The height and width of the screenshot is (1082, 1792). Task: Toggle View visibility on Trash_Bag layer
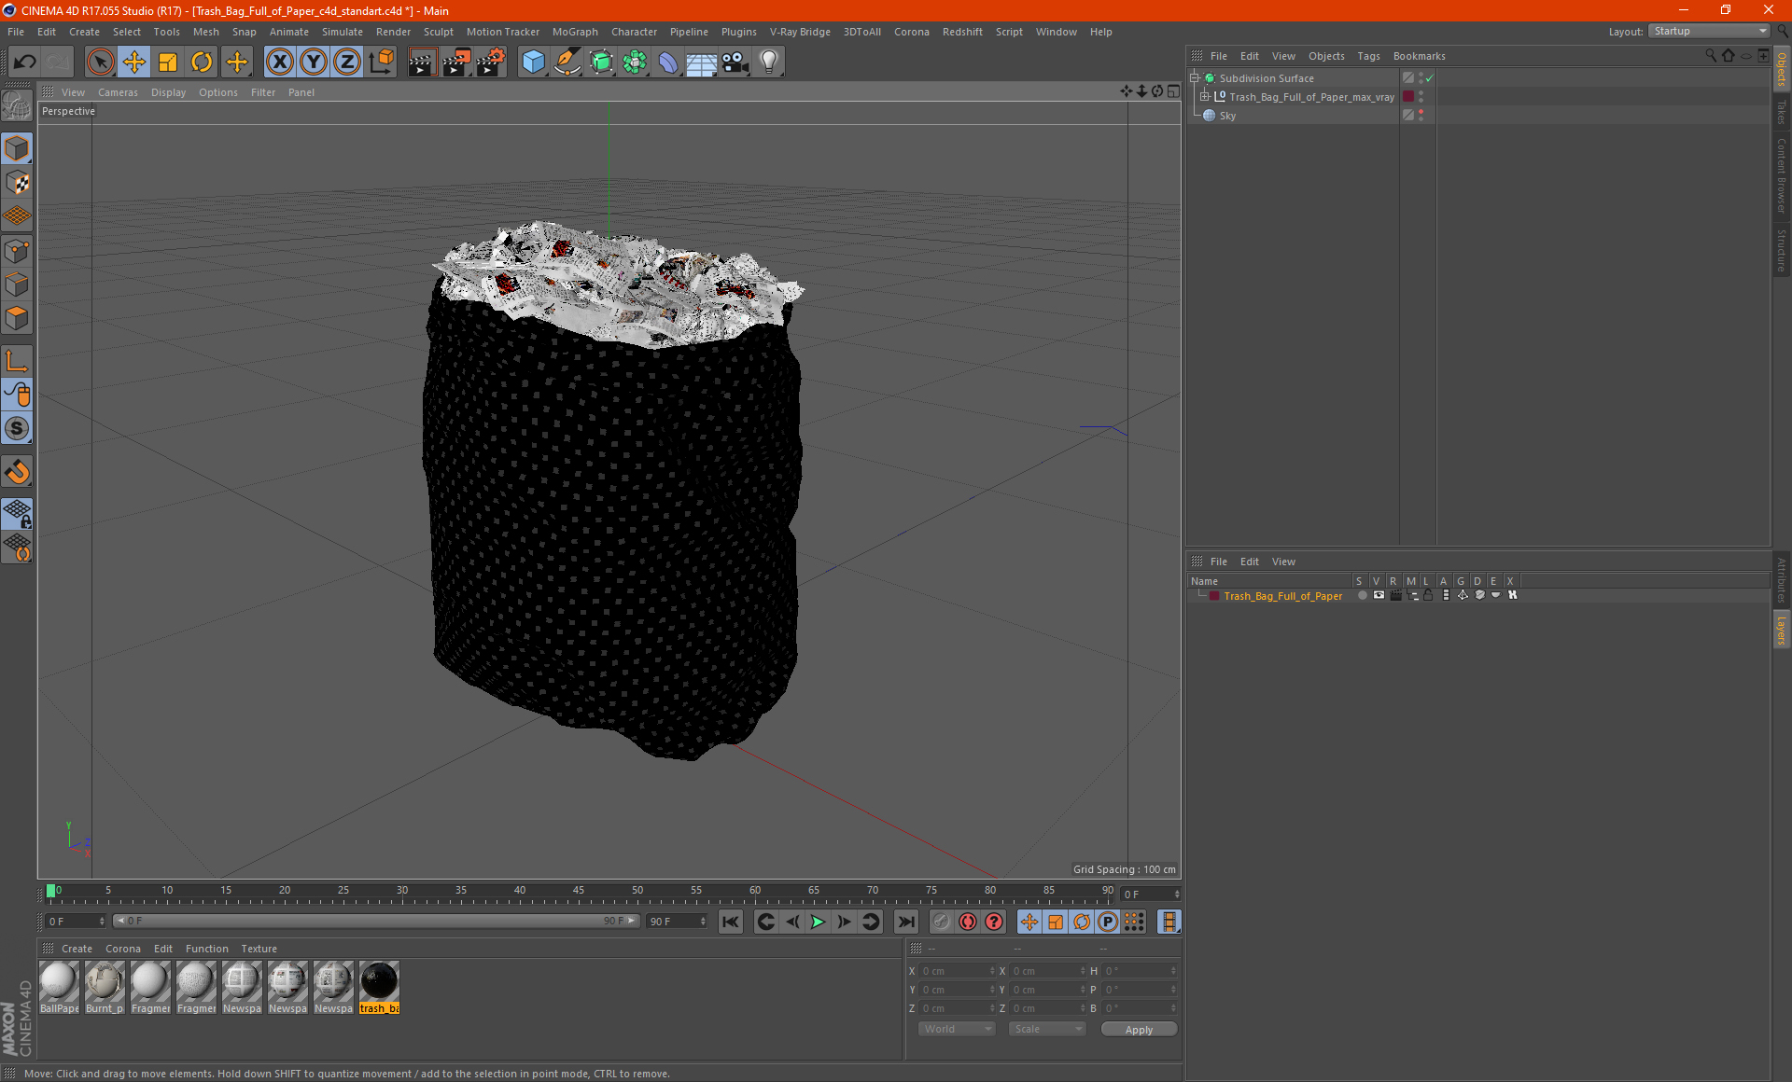pos(1379,595)
